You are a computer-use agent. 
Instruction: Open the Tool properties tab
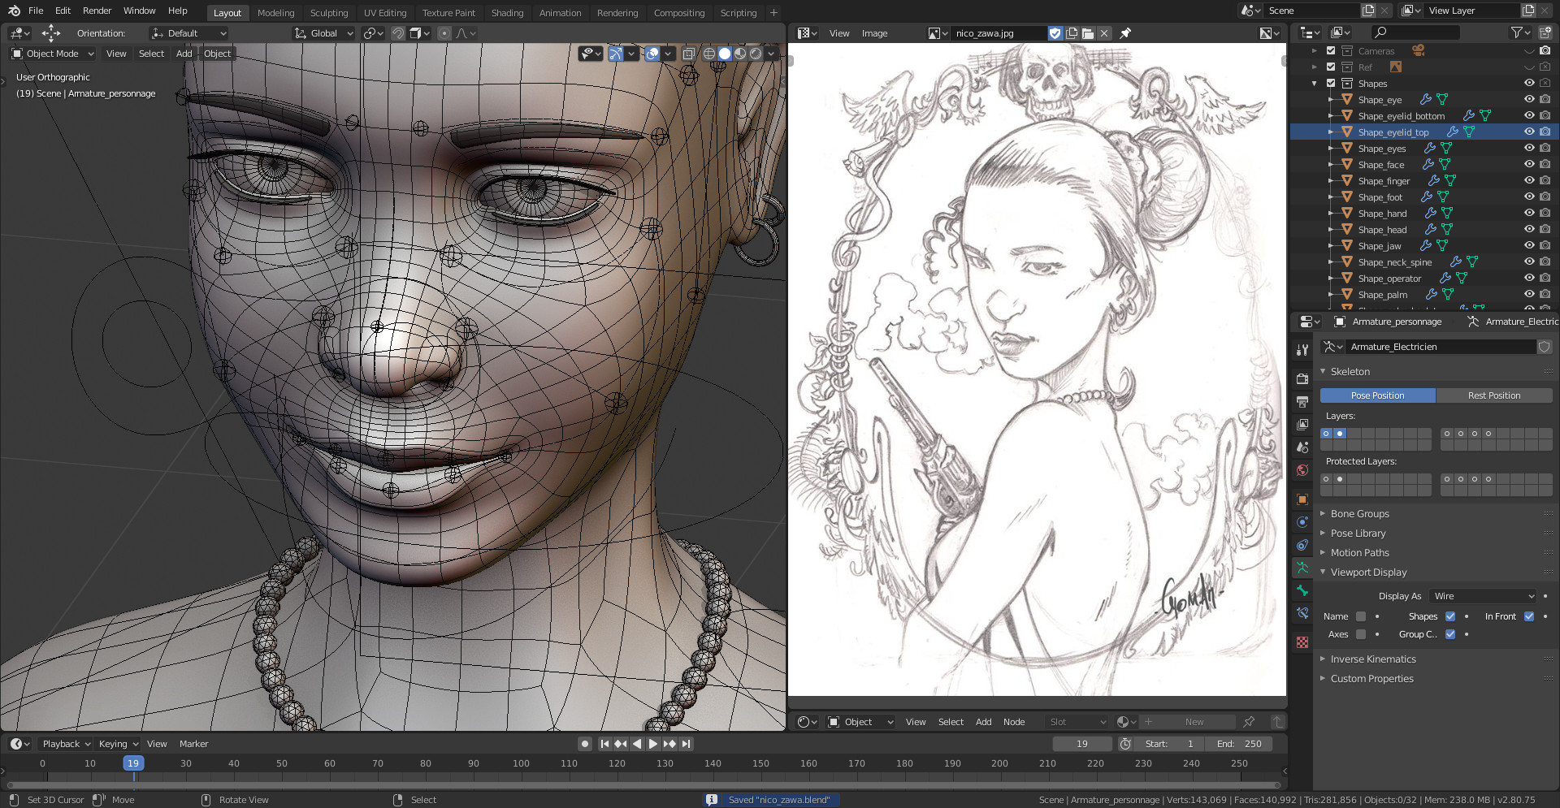1302,350
